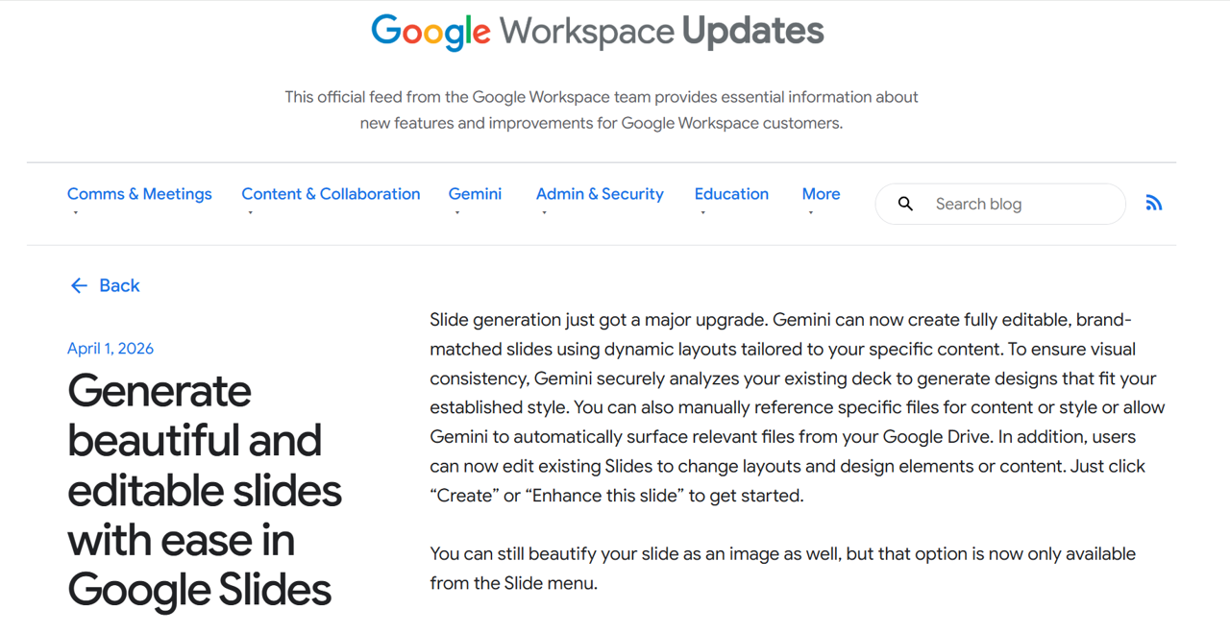
Task: Expand the arrow under Admin & Security
Action: pos(544,213)
